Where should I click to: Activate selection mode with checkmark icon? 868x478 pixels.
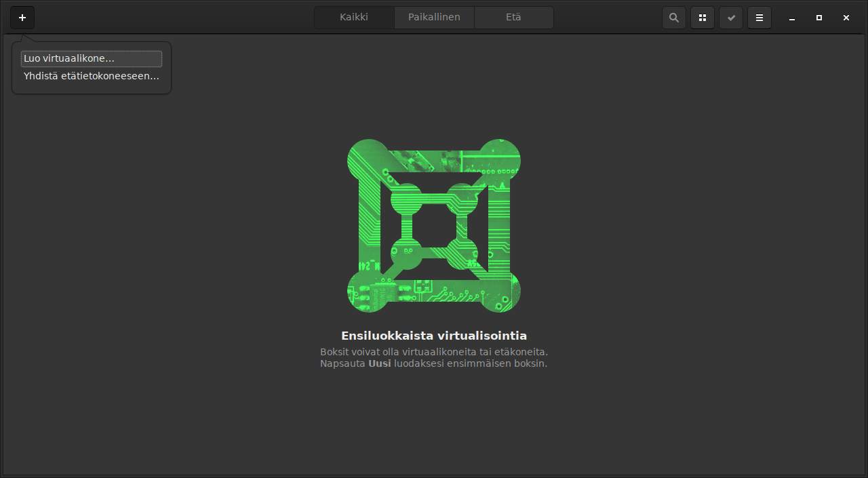(x=731, y=18)
